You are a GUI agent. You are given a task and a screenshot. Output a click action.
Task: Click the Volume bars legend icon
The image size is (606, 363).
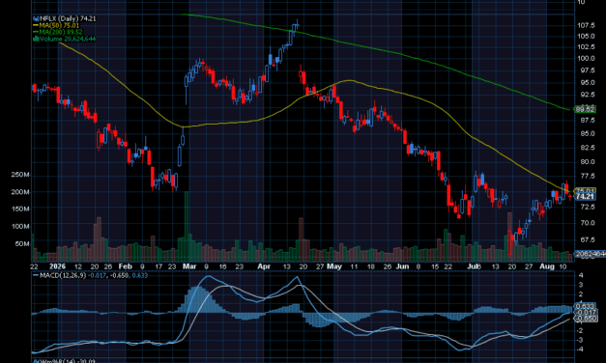click(36, 39)
